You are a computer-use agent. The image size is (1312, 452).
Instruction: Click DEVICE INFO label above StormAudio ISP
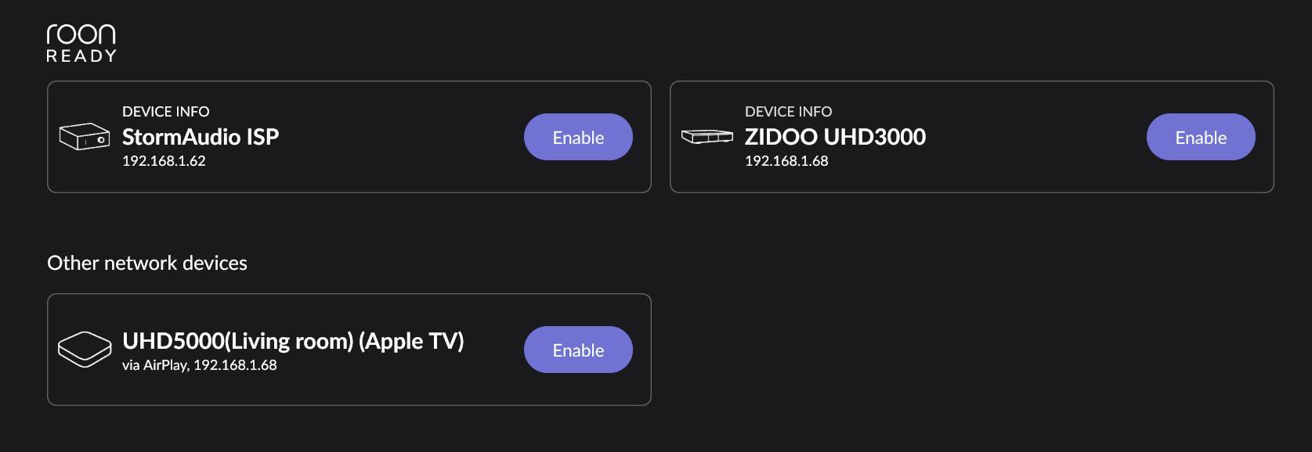[x=166, y=112]
